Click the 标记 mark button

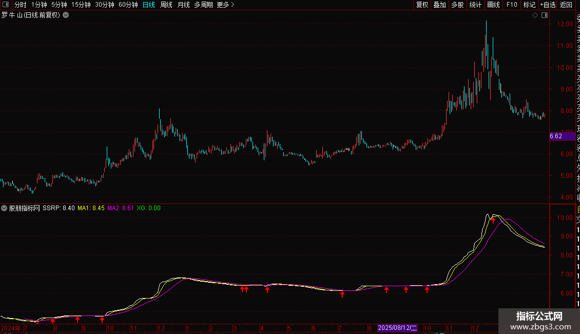(x=529, y=5)
